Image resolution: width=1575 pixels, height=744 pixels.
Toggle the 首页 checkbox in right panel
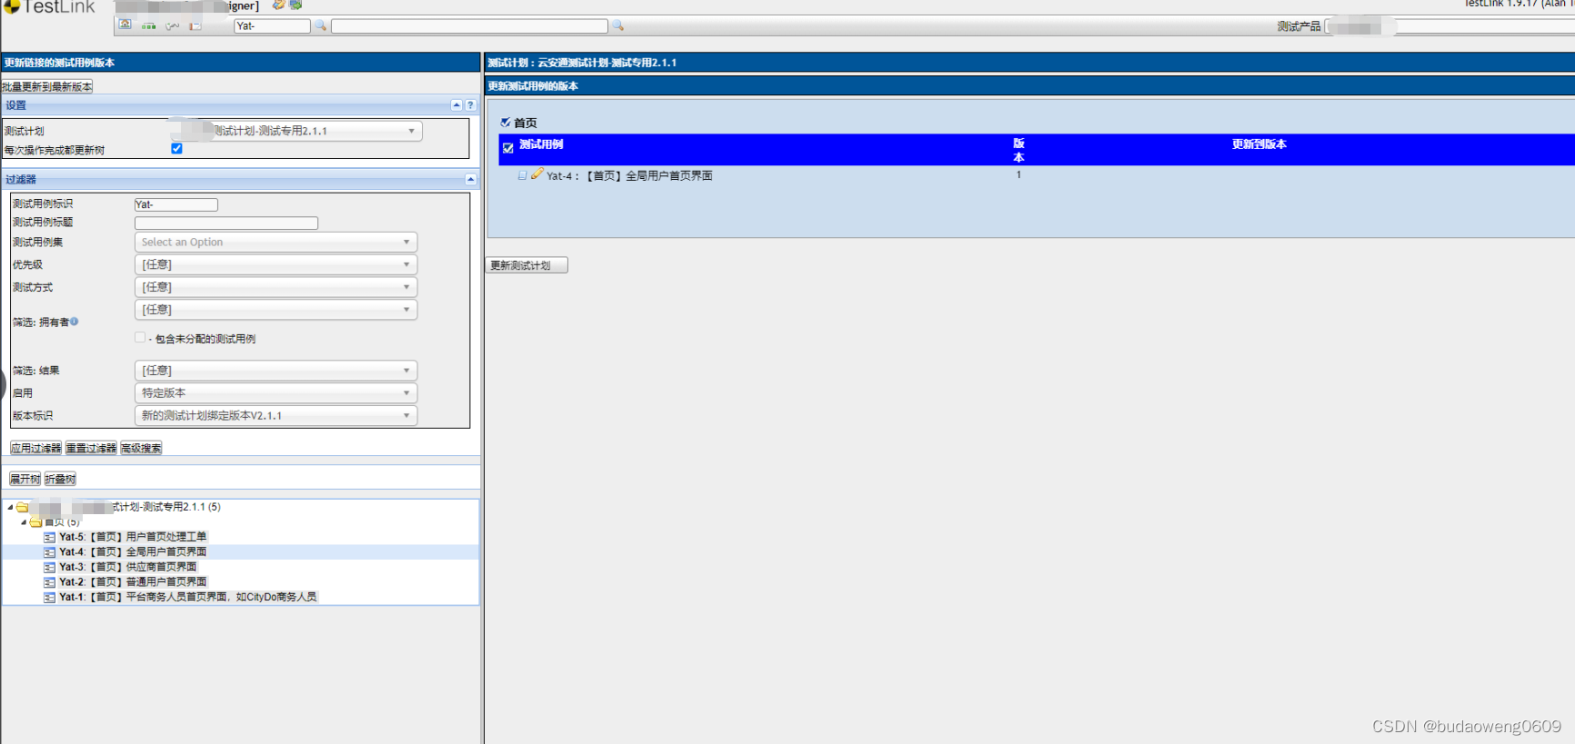click(x=506, y=122)
